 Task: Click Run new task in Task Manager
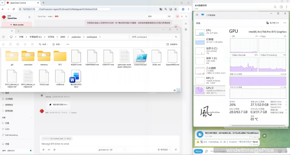point(272,23)
